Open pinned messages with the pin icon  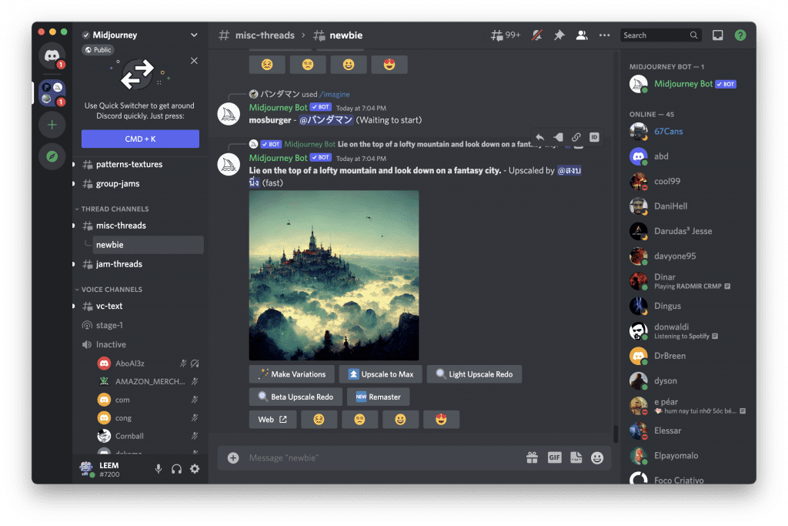[559, 35]
